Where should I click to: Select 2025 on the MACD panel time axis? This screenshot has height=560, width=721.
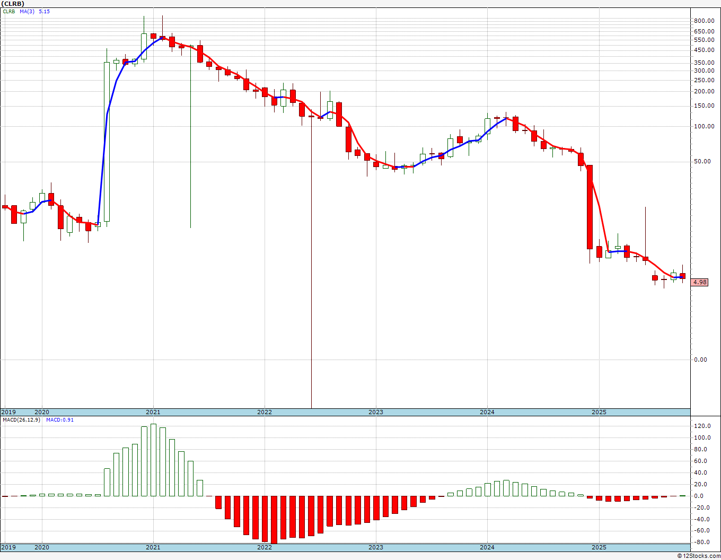pyautogui.click(x=599, y=547)
